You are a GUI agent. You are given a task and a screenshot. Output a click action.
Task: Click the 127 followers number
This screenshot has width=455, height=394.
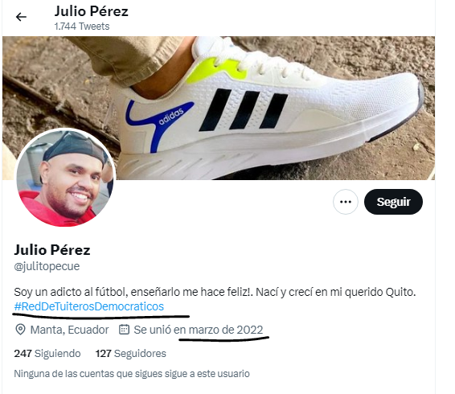104,353
